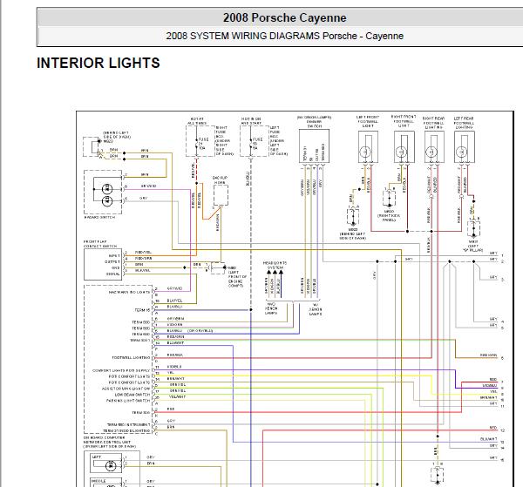Click the LEFT lamp LED symbol

pyautogui.click(x=111, y=466)
